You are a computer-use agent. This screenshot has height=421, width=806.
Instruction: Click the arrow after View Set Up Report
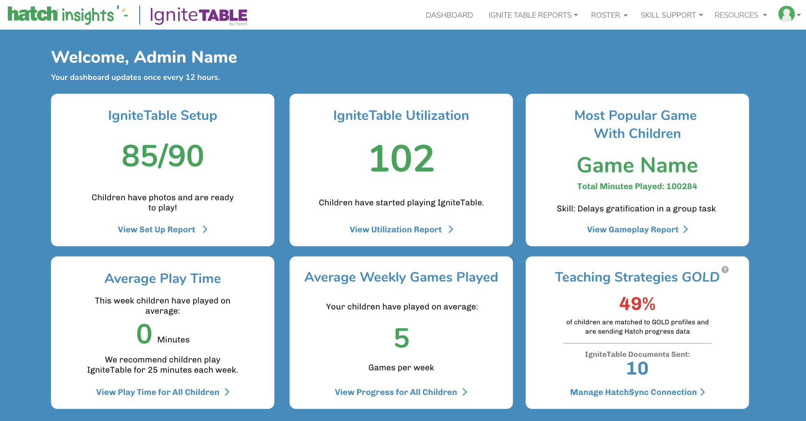(x=205, y=229)
